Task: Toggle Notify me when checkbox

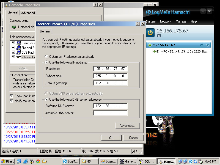Action: click(11, 101)
